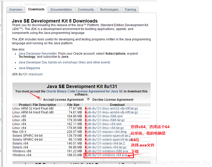Switch to the Overview tab

pyautogui.click(x=16, y=10)
